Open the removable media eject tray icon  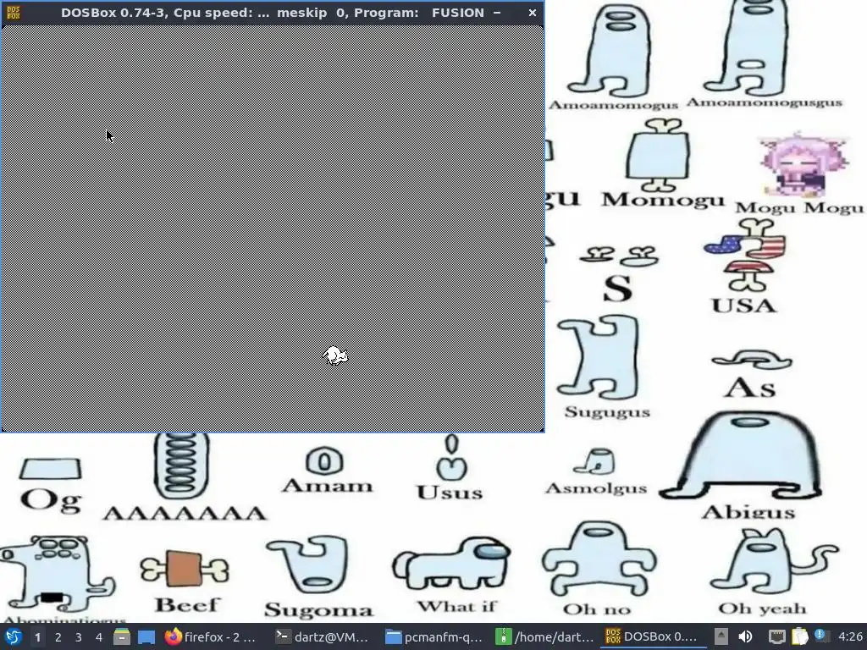721,637
